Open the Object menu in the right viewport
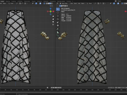Image resolution: width=127 pixels, height=95 pixels. tap(83, 3)
